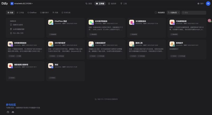
Task: Open the M user avatar menu
Action: 208,3
